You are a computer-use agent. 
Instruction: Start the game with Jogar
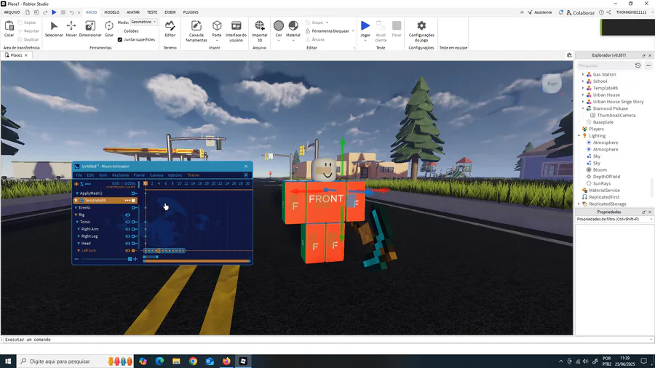click(365, 29)
